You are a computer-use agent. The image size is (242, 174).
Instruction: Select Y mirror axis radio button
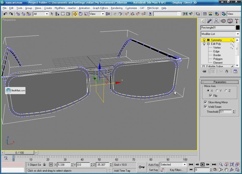click(217, 91)
